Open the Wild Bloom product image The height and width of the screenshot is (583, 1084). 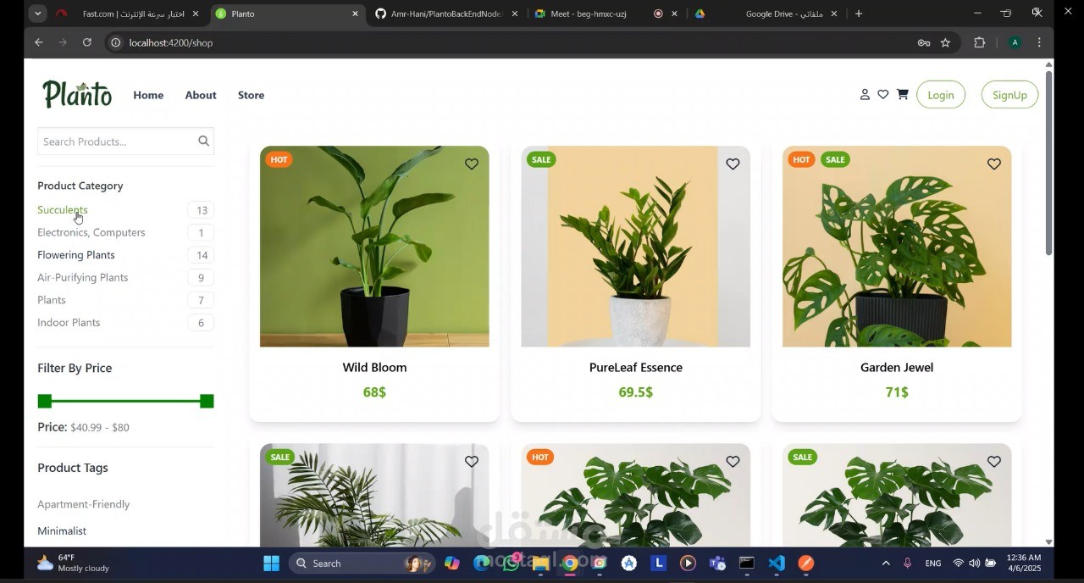click(374, 247)
